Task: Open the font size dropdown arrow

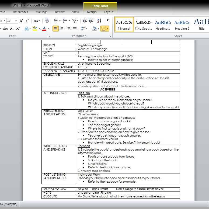Action: pos(16,21)
